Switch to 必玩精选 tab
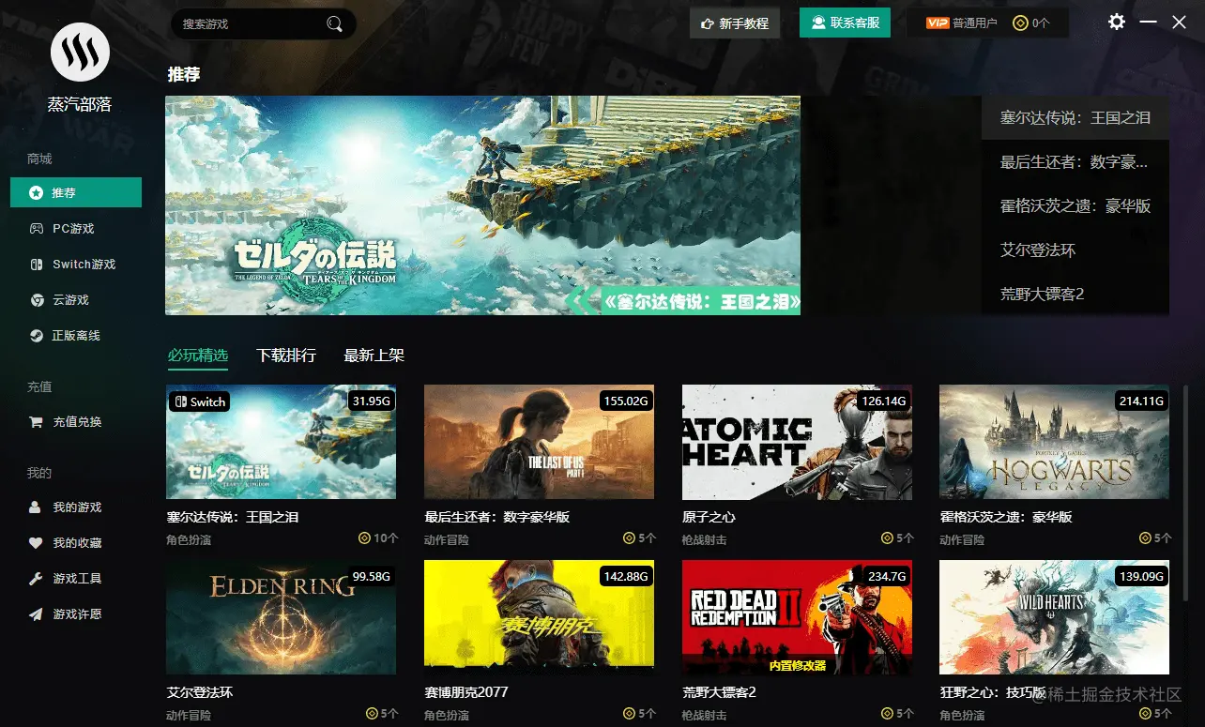This screenshot has width=1205, height=727. tap(198, 356)
